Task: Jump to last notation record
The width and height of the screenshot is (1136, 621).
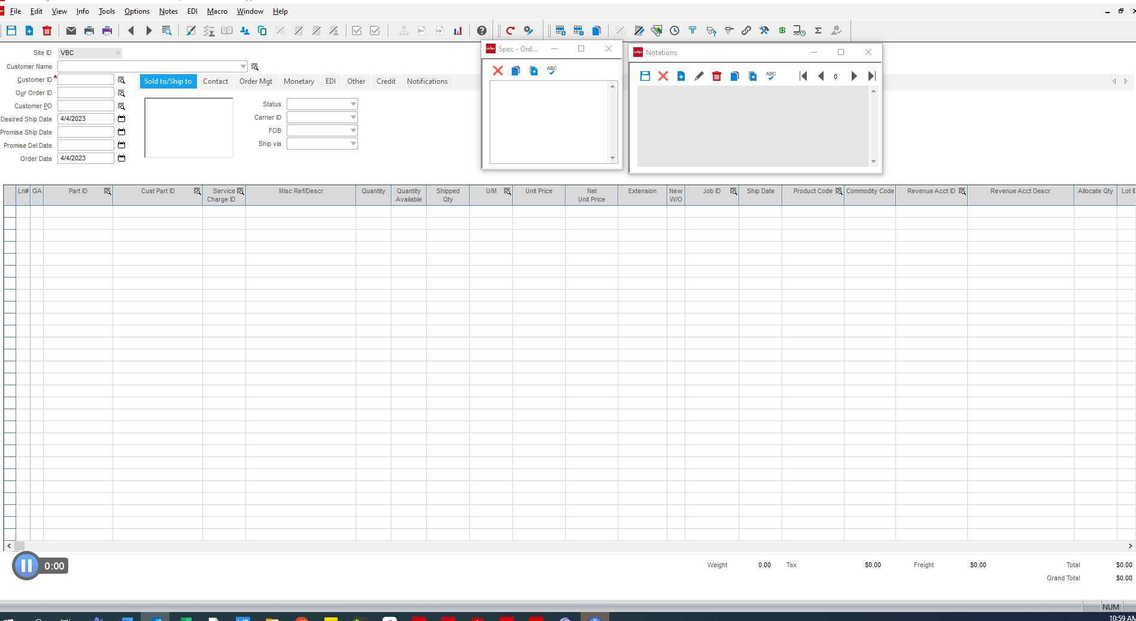Action: tap(871, 76)
